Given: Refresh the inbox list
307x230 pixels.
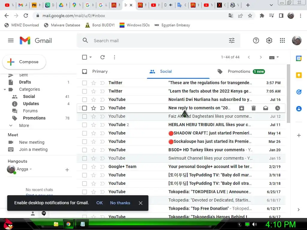Looking at the screenshot, I should [x=103, y=57].
